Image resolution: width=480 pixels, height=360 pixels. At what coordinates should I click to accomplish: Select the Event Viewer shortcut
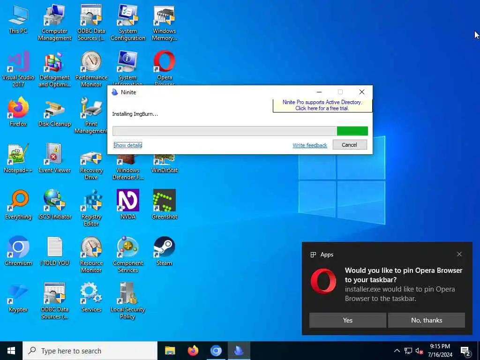pyautogui.click(x=54, y=158)
